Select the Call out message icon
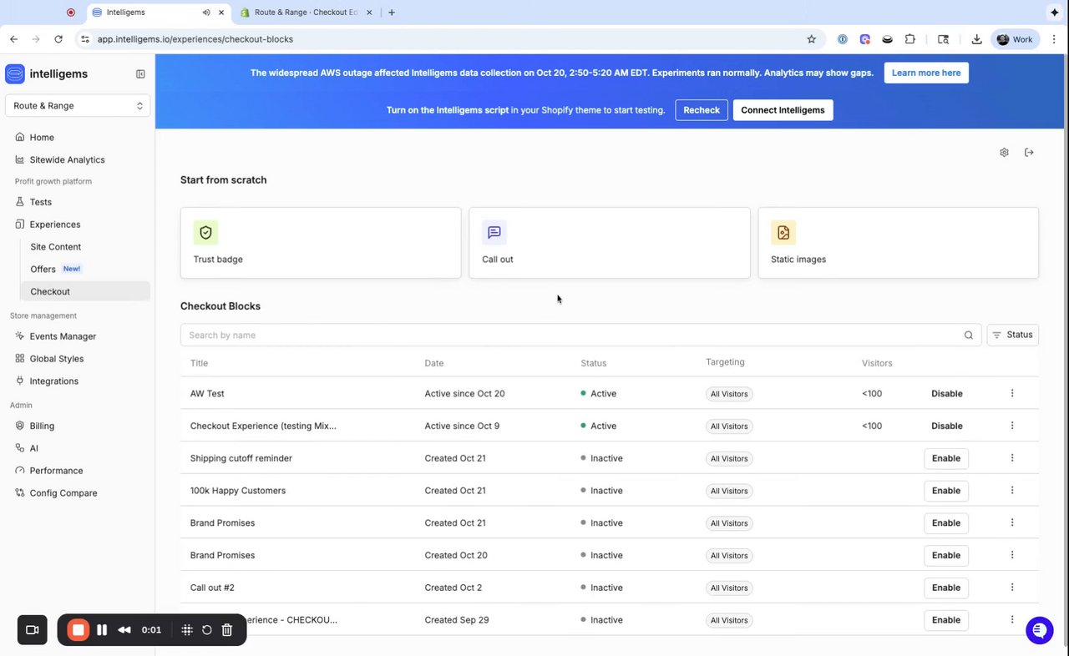This screenshot has width=1069, height=656. (494, 233)
